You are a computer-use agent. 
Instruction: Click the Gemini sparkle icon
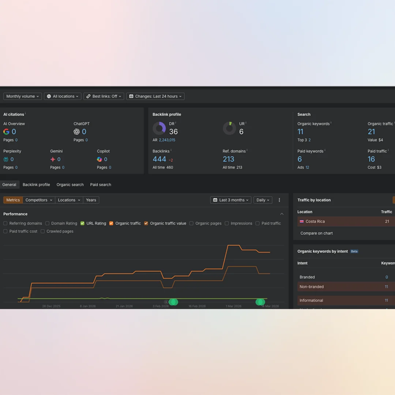[53, 159]
